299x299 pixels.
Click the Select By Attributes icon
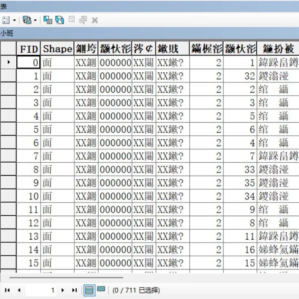click(48, 20)
